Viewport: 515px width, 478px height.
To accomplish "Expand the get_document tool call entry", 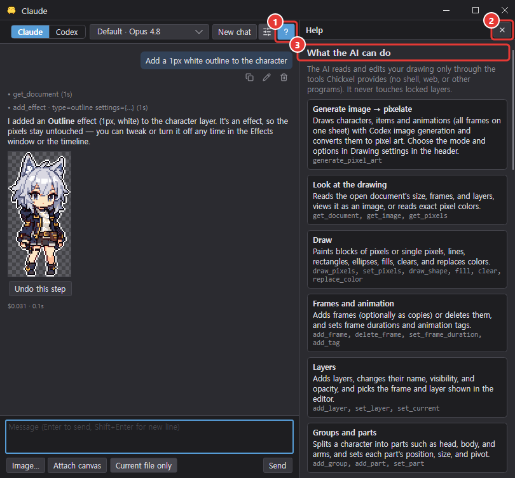I will pos(40,94).
